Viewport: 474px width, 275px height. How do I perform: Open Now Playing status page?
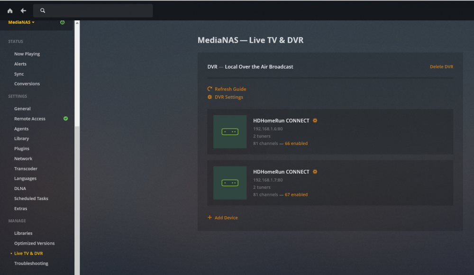(27, 54)
